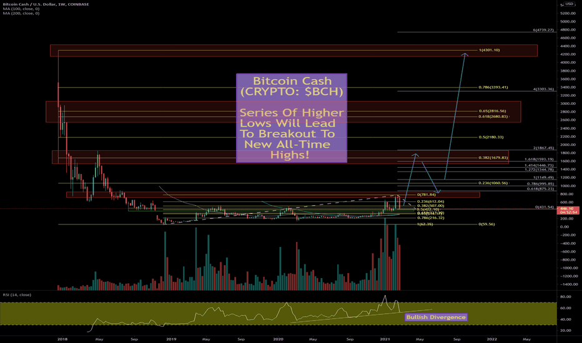Screen dimensions: 582x343
Task: Click the extension label 0.786(995.85)
Action: (x=540, y=183)
